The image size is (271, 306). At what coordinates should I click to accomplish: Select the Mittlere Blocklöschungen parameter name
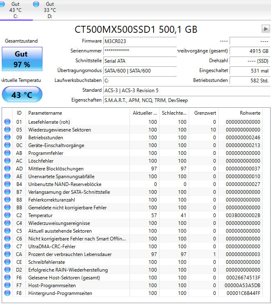(56, 169)
